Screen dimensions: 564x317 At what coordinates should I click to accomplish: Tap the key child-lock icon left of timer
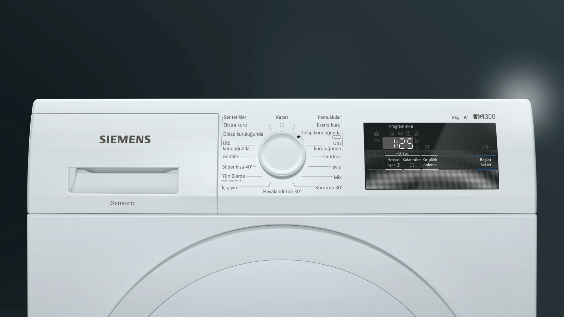tap(377, 141)
